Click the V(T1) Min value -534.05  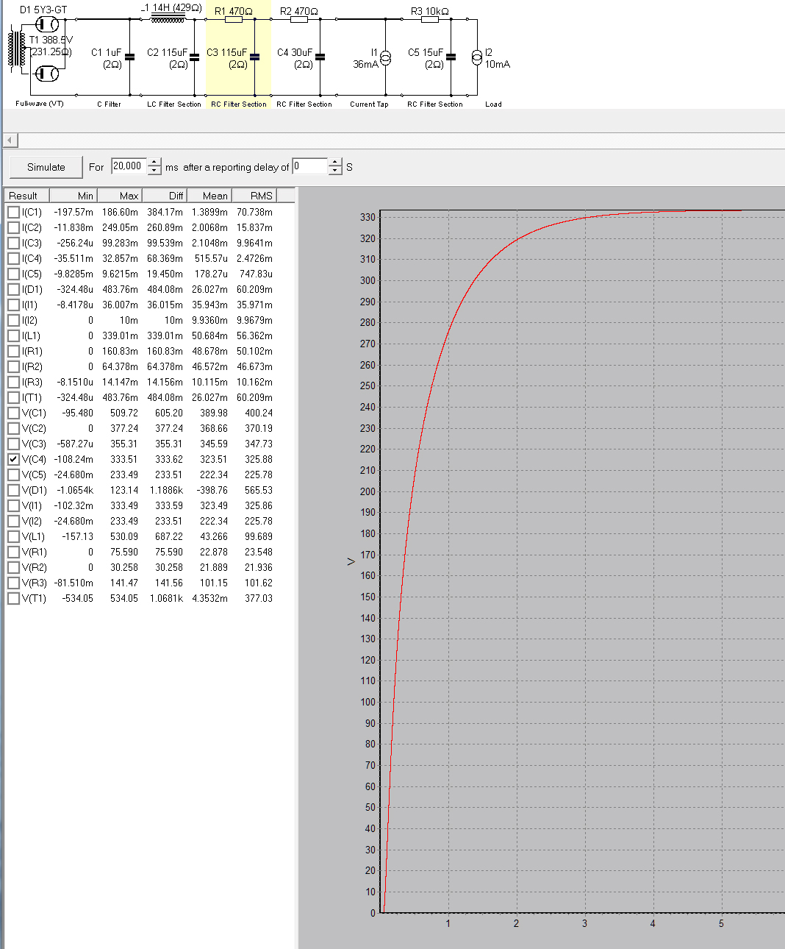click(x=77, y=598)
